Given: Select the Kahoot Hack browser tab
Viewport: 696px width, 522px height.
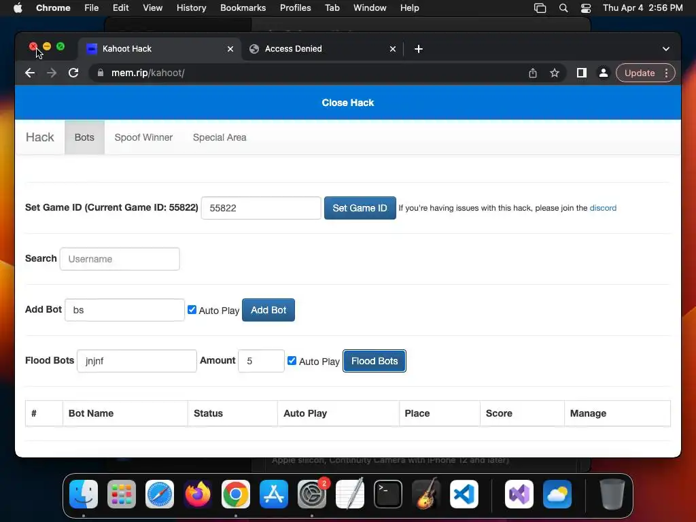Looking at the screenshot, I should tap(160, 49).
